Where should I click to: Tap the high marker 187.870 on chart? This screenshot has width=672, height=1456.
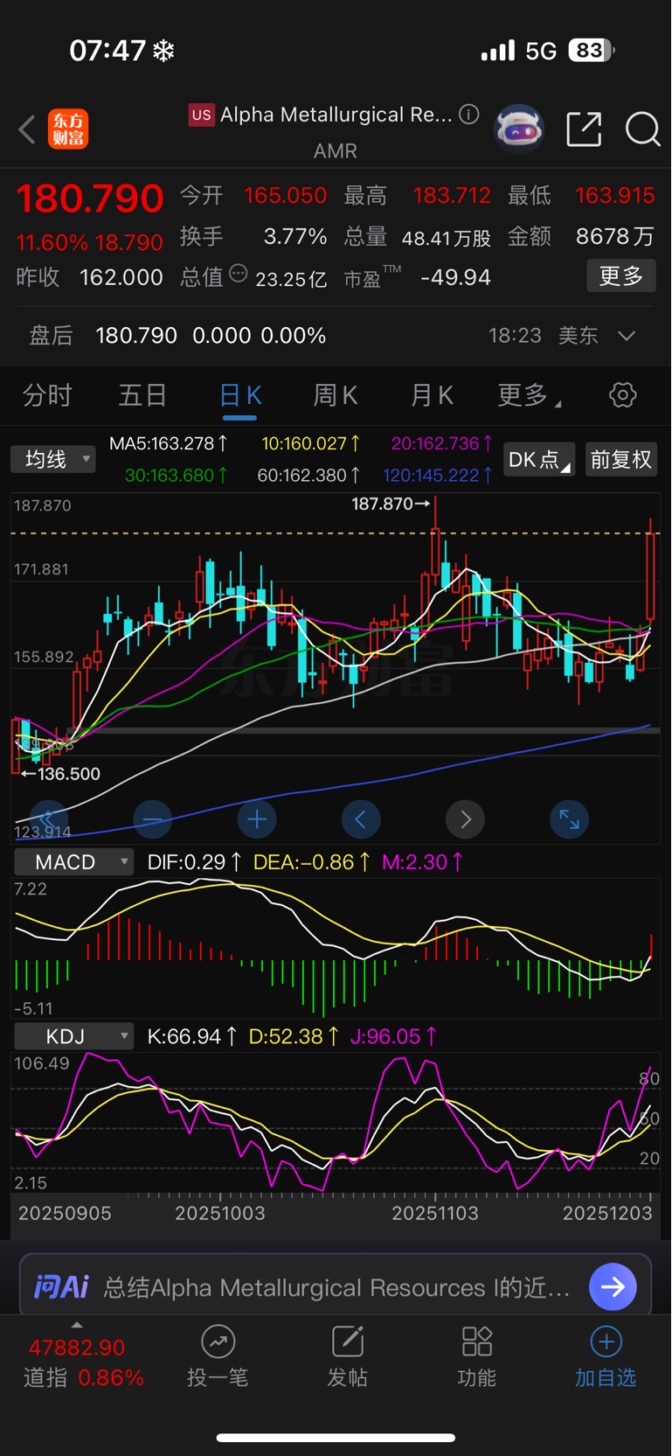[391, 505]
